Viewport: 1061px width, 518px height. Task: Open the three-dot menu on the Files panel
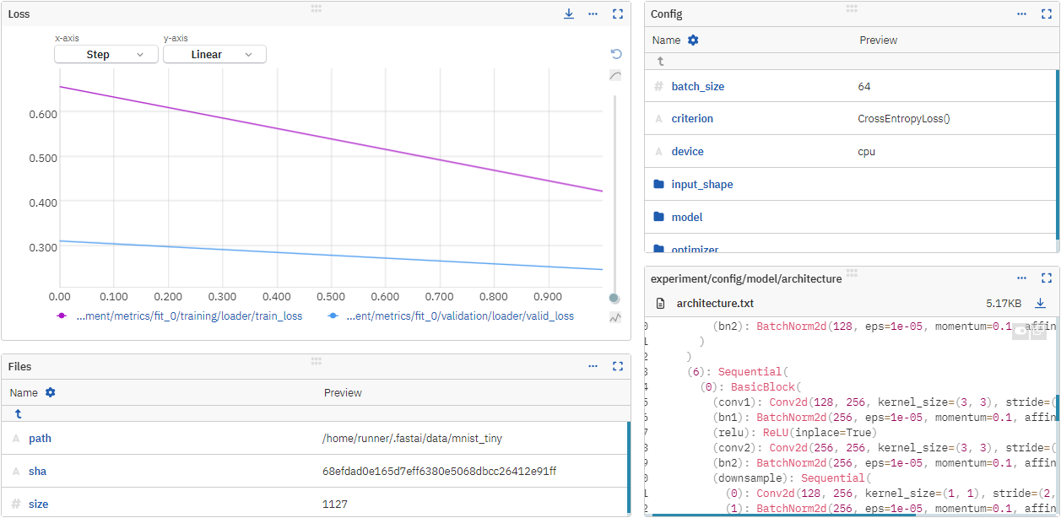click(x=593, y=366)
